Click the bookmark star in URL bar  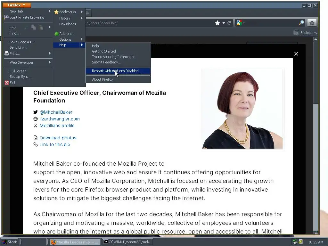(x=217, y=23)
